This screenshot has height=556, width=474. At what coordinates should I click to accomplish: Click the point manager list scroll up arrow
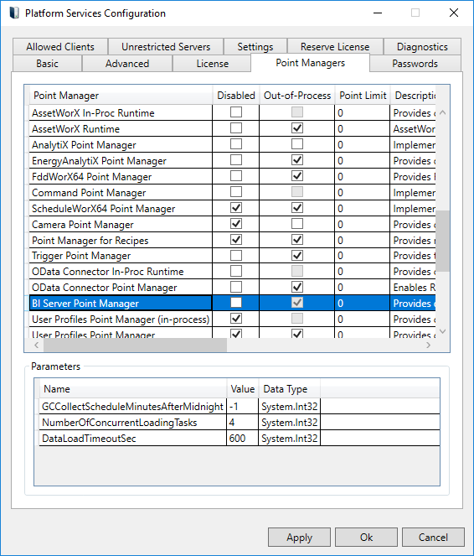coord(442,112)
